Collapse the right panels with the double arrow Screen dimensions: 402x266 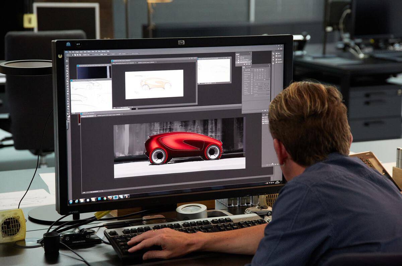(x=273, y=51)
